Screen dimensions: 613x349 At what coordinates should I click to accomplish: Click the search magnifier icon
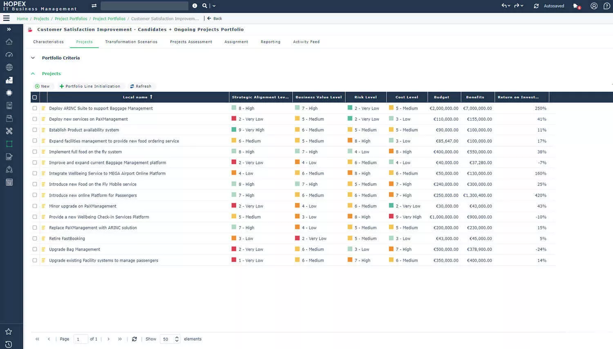205,6
